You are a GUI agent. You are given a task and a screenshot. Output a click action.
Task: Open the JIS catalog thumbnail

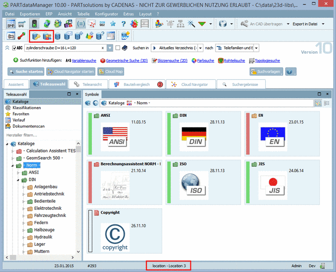pos(282,183)
